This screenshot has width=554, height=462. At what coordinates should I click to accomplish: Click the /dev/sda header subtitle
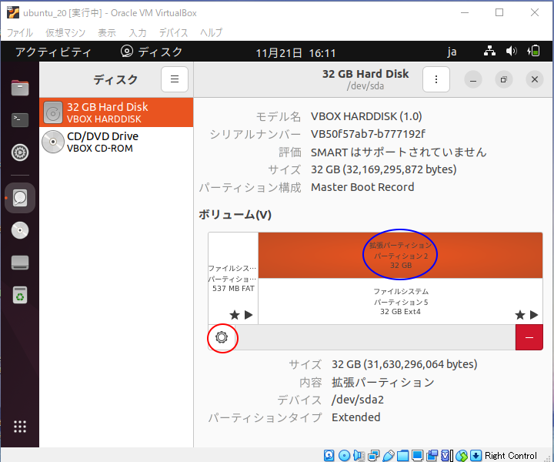[x=365, y=86]
